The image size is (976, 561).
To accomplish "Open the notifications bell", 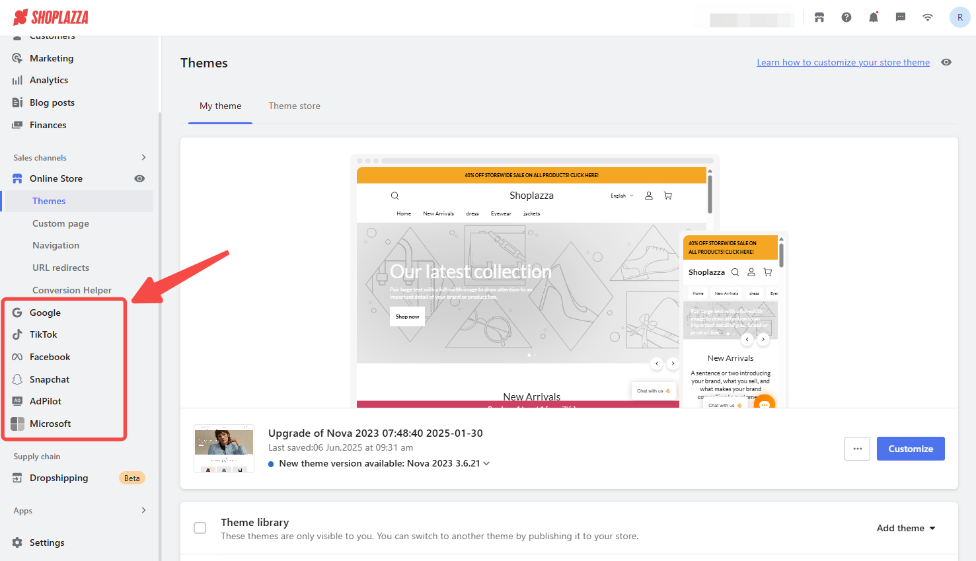I will tap(874, 17).
